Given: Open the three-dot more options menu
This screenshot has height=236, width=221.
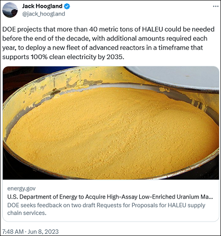Looking at the screenshot, I should tap(215, 6).
